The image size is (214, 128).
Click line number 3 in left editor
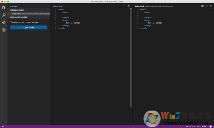point(56,15)
